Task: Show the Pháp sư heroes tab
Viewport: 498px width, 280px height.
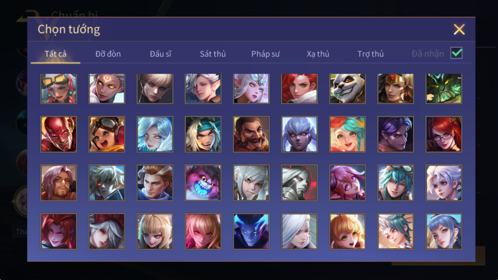Action: click(265, 54)
